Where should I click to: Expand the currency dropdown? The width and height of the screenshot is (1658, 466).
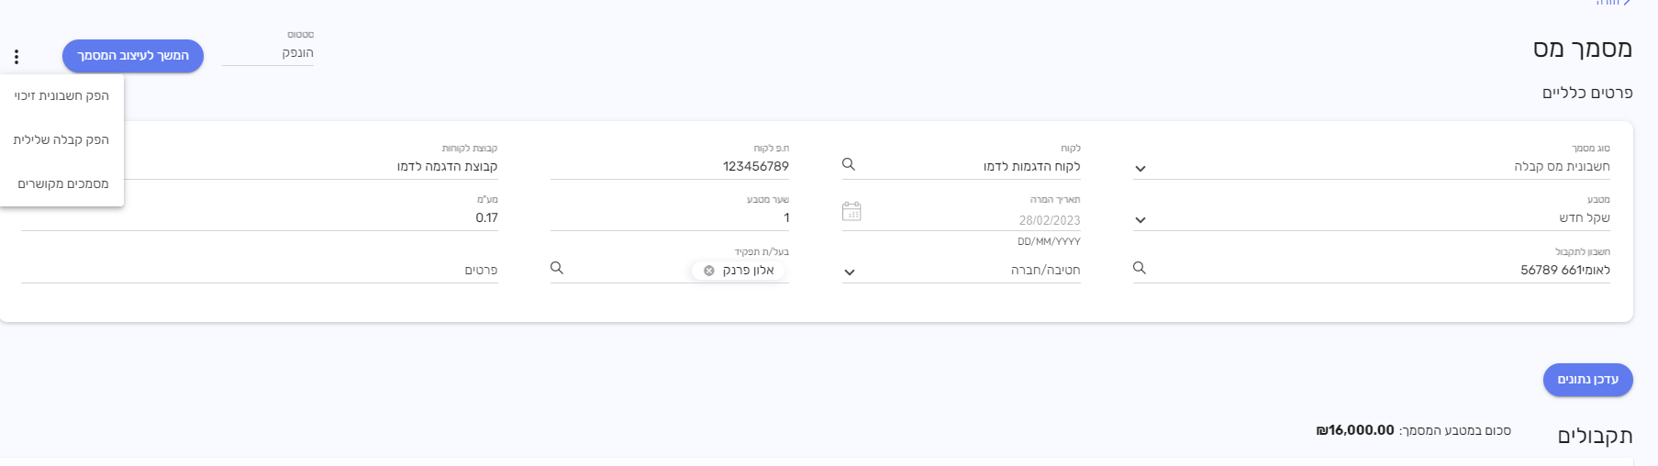point(1141,220)
